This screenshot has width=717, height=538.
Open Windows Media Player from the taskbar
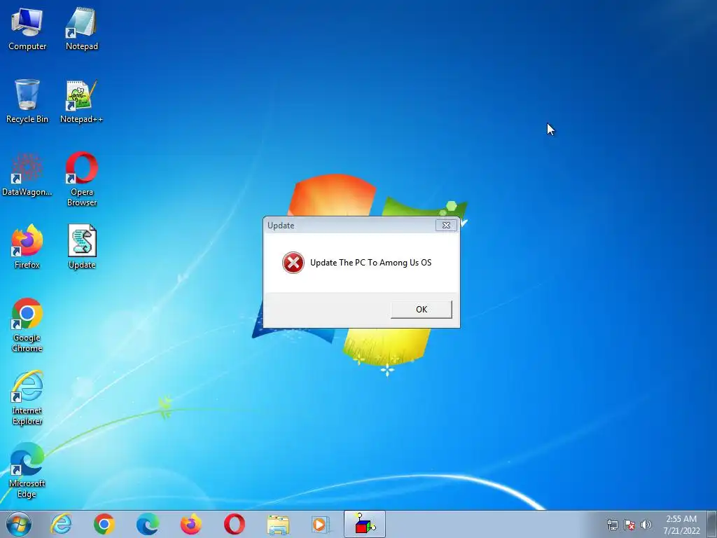(x=320, y=524)
